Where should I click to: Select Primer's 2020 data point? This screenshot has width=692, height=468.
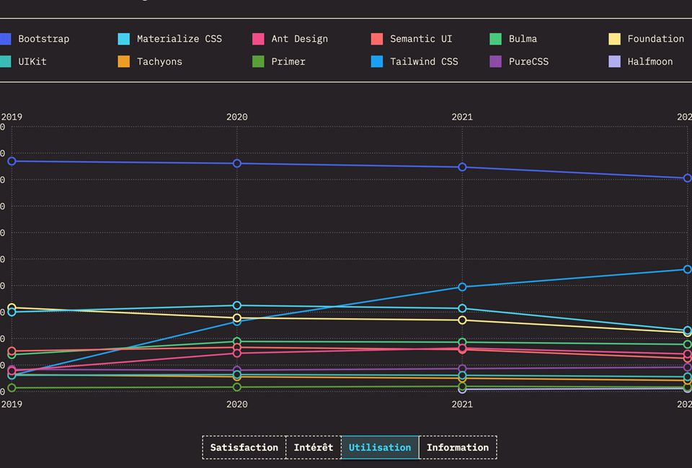click(237, 387)
